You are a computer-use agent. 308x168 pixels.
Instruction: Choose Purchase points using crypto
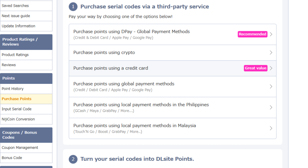(104, 53)
